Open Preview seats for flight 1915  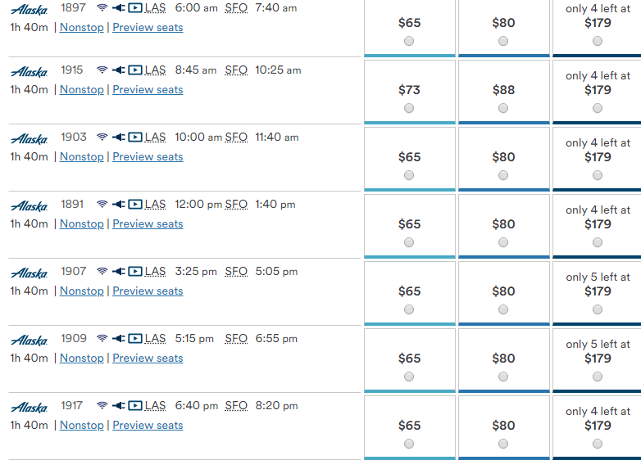click(148, 90)
